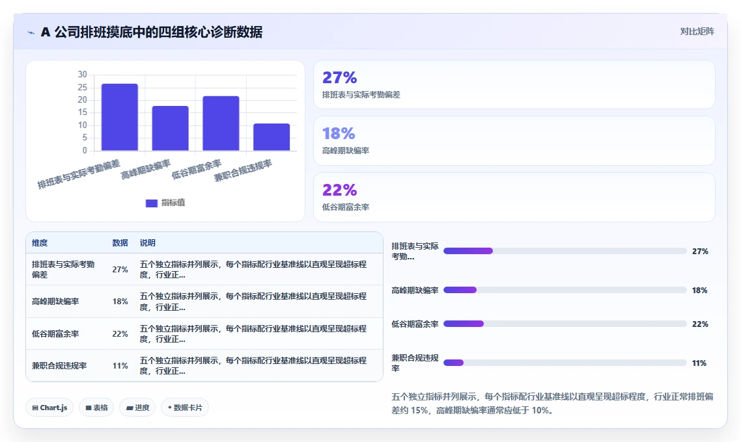Click the 兼职合规违规率 x-axis label in chart

point(243,171)
